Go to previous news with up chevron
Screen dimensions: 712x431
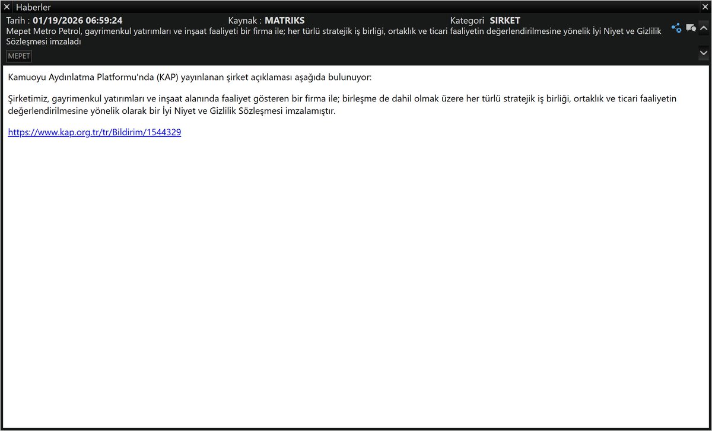coord(704,28)
